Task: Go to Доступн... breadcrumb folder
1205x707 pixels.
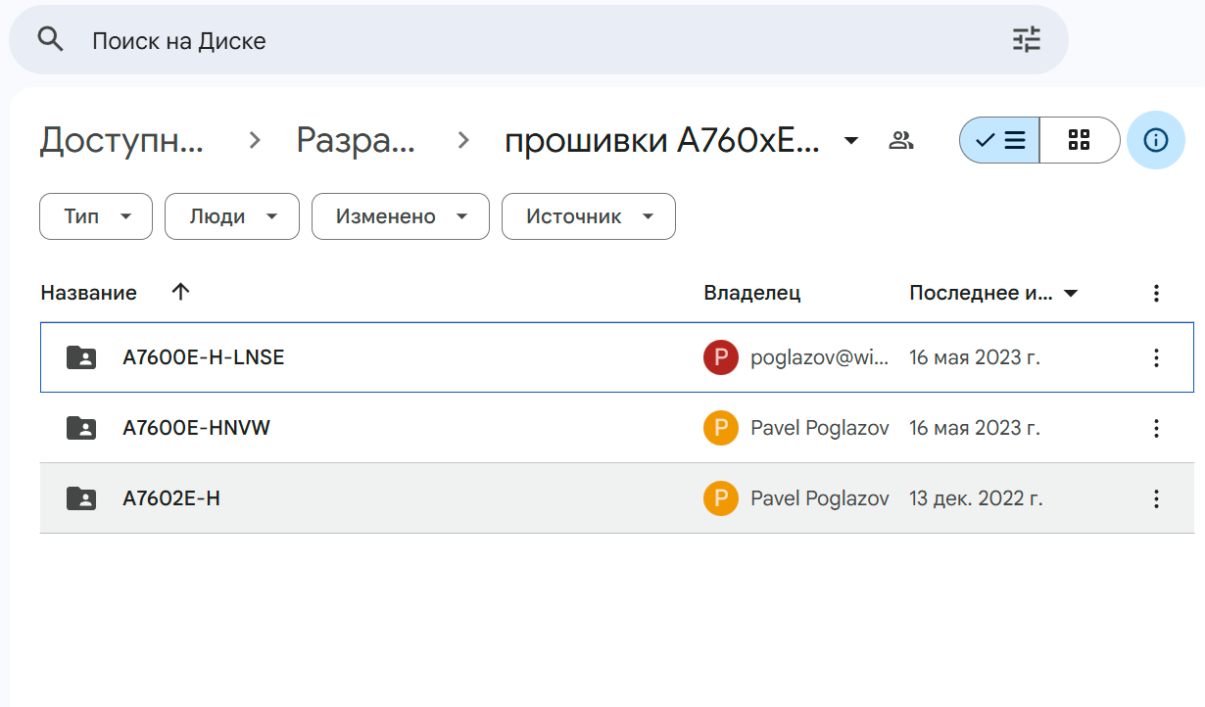Action: point(121,141)
